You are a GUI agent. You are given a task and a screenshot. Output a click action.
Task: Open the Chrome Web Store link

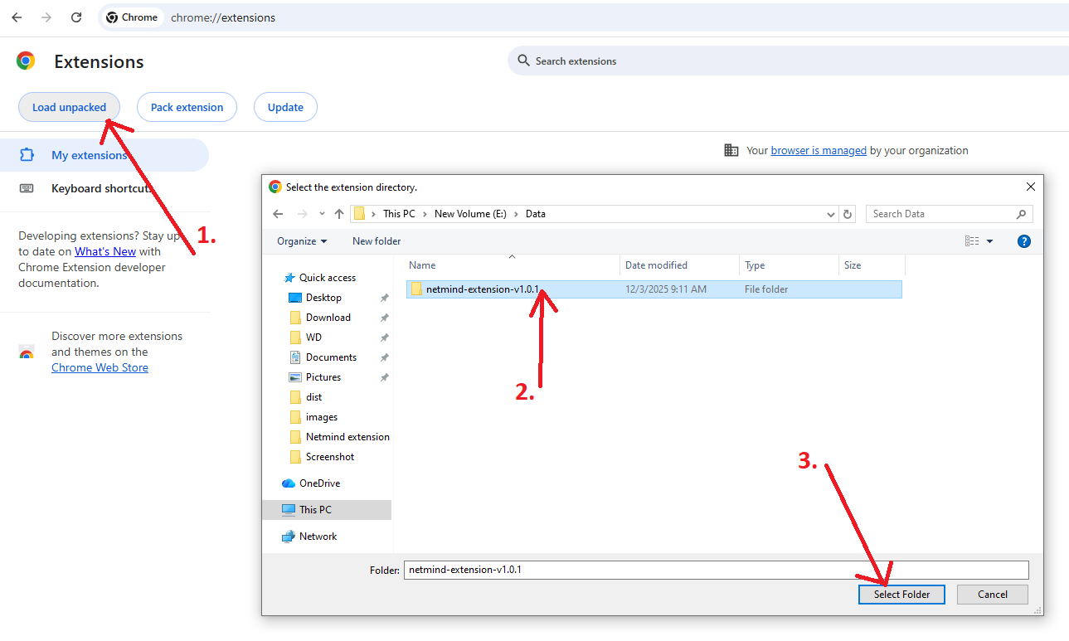tap(100, 367)
